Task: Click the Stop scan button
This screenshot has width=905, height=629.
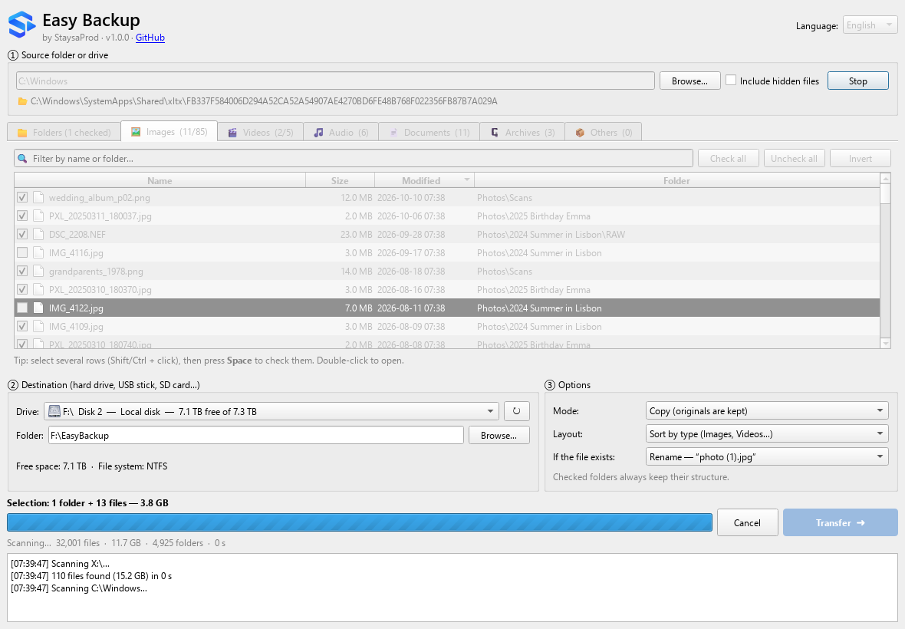Action: pyautogui.click(x=857, y=81)
